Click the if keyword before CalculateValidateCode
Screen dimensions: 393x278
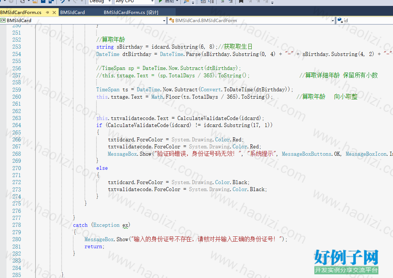pos(99,126)
